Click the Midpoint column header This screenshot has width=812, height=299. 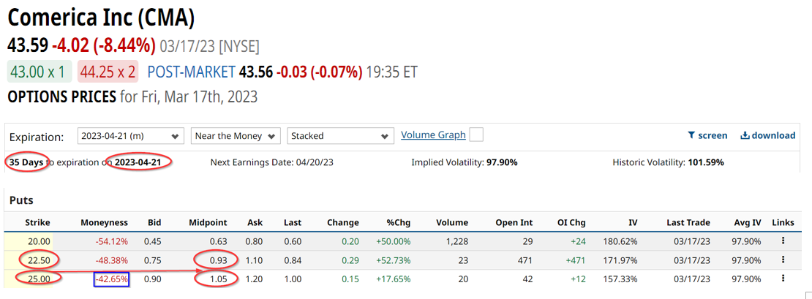208,222
